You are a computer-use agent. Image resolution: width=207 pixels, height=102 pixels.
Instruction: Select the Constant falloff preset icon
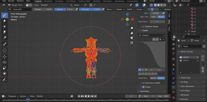pos(156,74)
